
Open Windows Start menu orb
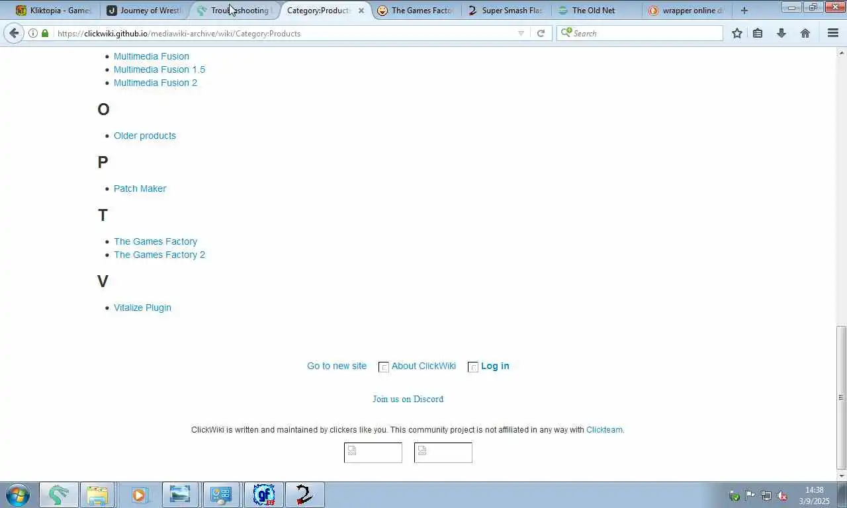pos(17,495)
